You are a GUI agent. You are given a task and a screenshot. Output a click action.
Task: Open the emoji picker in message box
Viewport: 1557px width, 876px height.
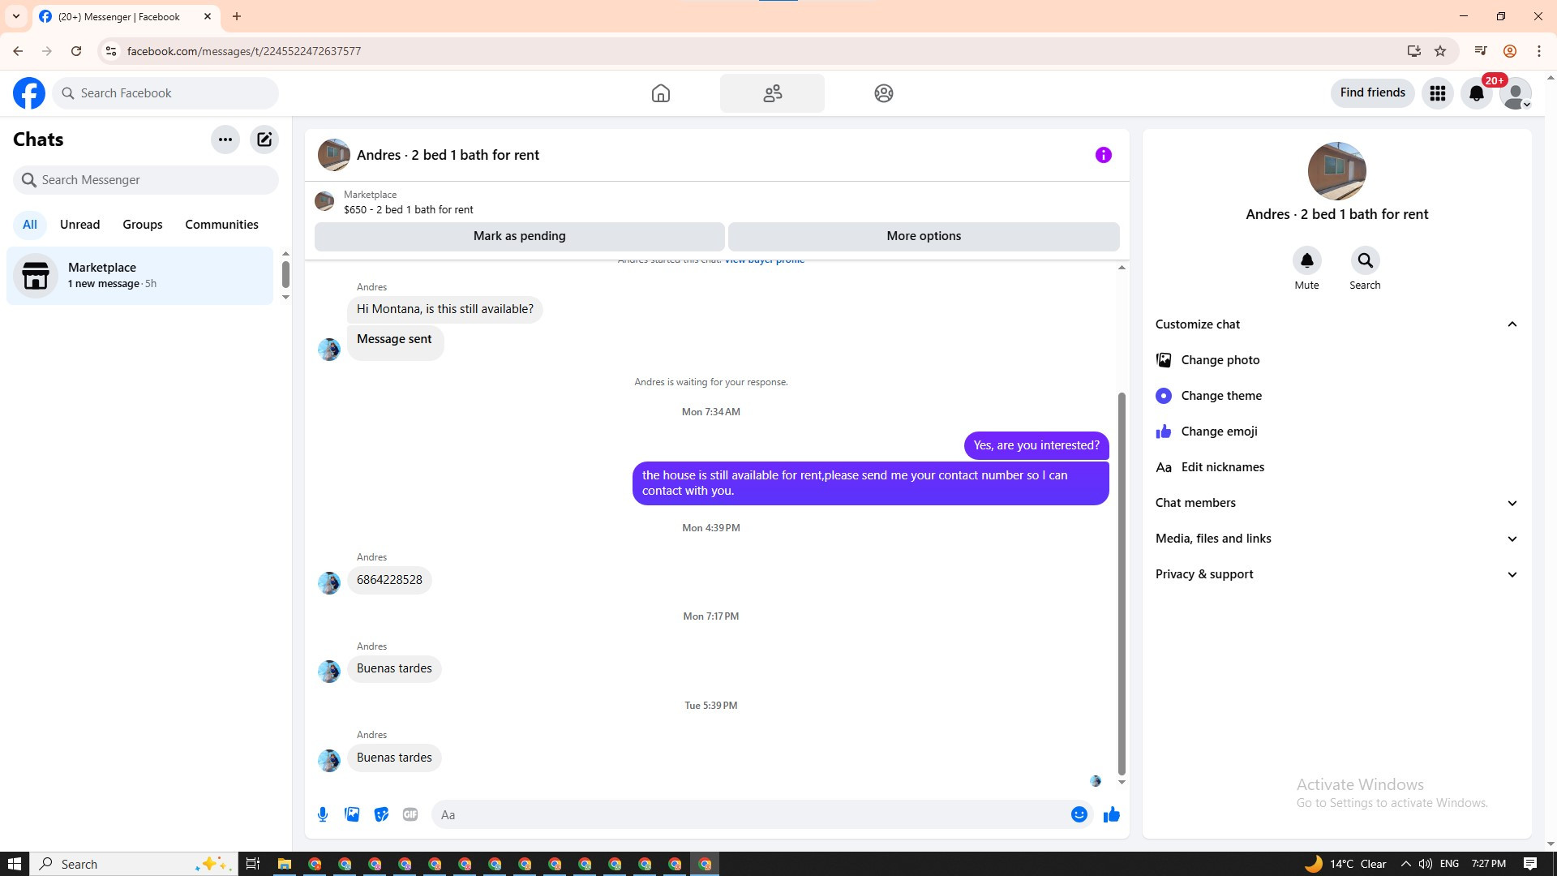point(1079,814)
